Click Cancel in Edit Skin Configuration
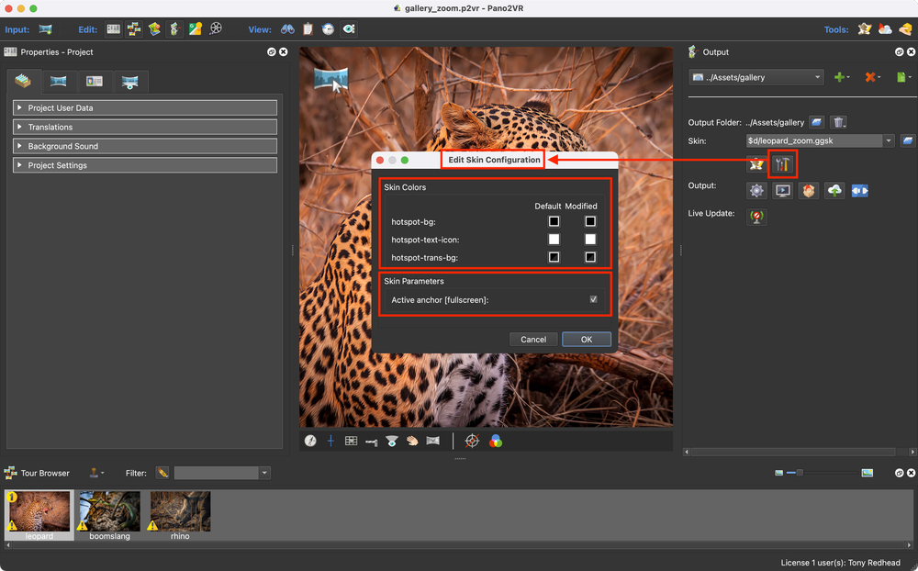Screen dimensions: 918x571 click(x=533, y=340)
